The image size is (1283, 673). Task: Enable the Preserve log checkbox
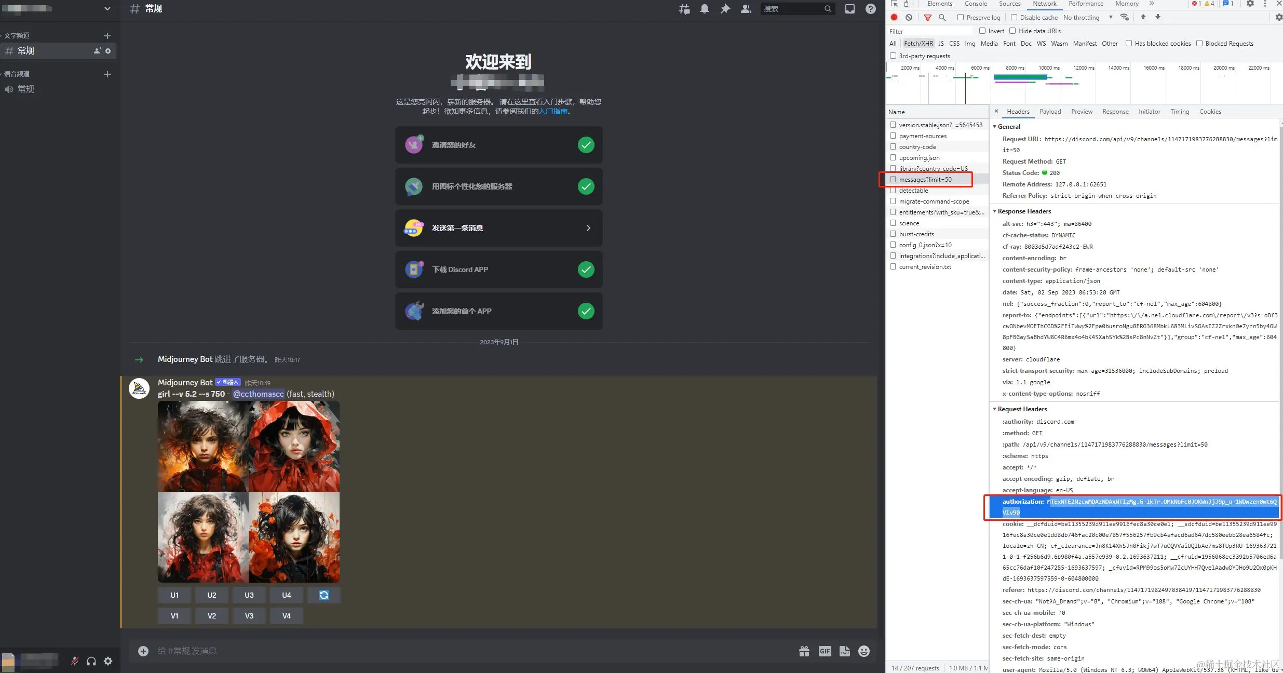tap(961, 17)
